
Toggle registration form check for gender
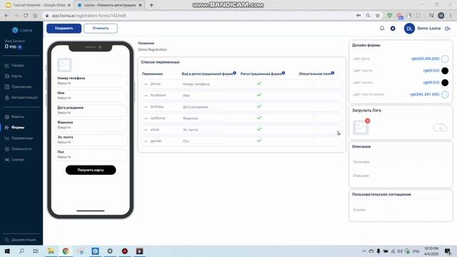(258, 141)
